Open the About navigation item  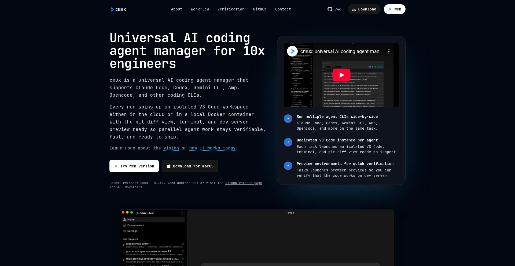tap(176, 9)
